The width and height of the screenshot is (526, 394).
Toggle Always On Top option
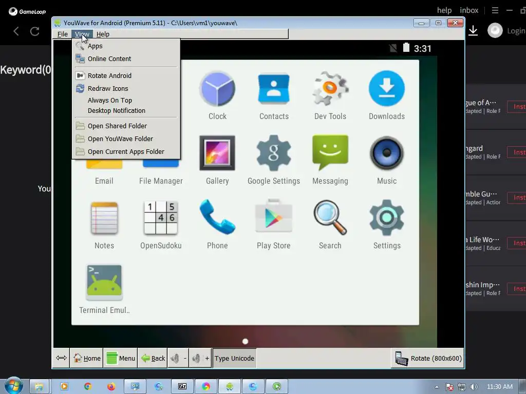[126, 100]
